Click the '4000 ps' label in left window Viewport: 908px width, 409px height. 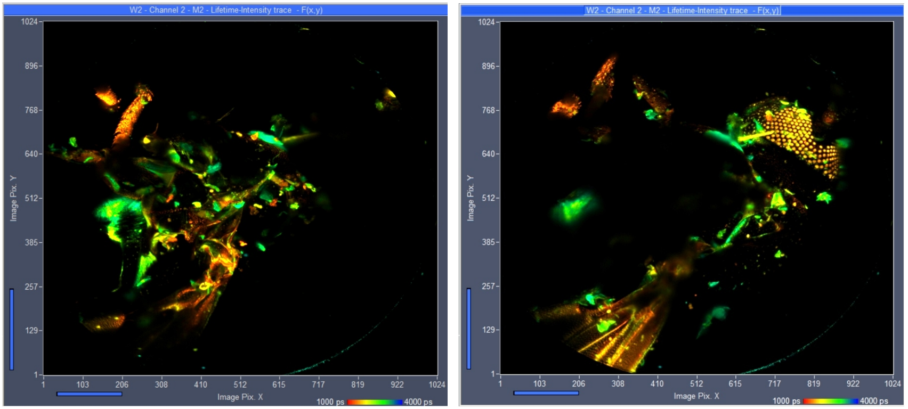(x=418, y=402)
